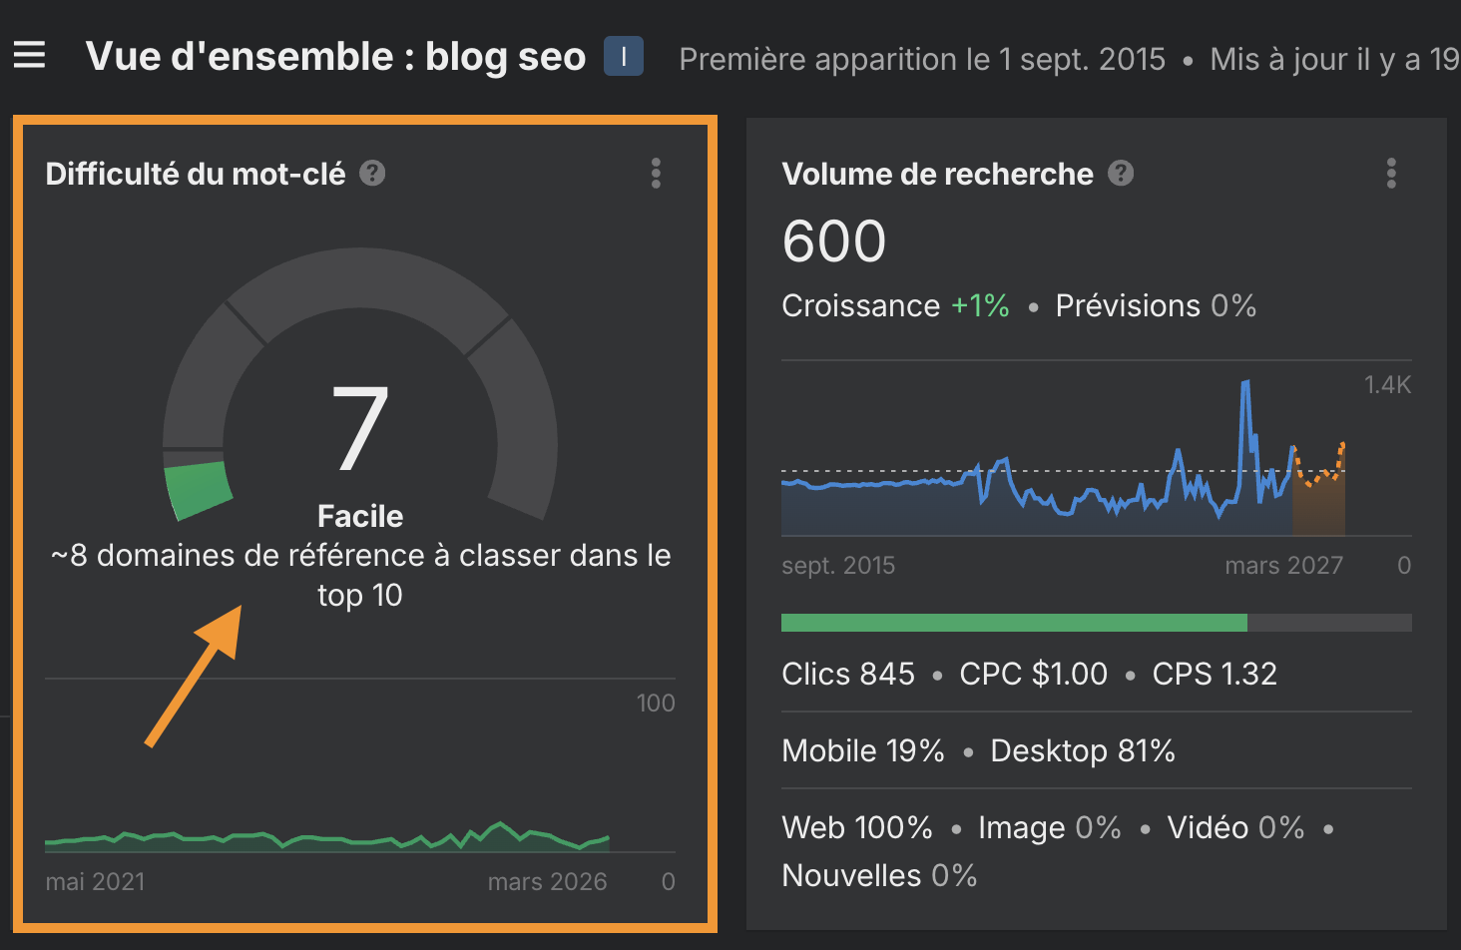Open the sidebar navigation hamburger menu
The width and height of the screenshot is (1461, 950).
pos(29,55)
